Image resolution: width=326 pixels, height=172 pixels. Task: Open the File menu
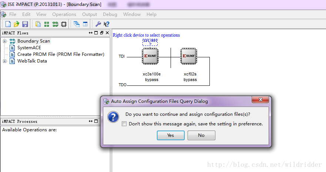click(13, 14)
